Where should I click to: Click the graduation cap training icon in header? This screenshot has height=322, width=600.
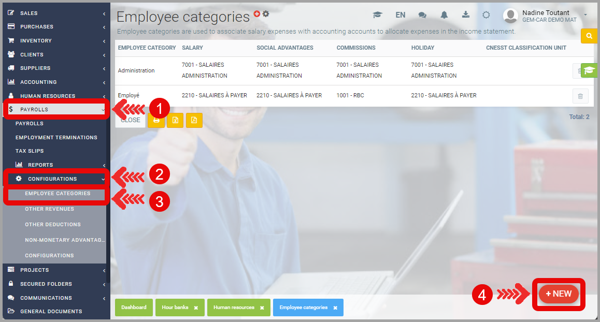(377, 15)
